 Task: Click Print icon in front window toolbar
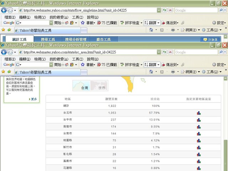173,72
